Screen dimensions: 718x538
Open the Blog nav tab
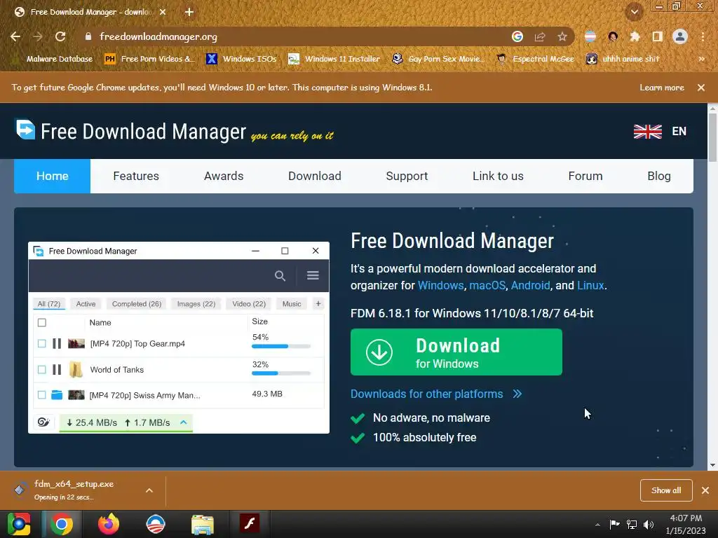659,176
